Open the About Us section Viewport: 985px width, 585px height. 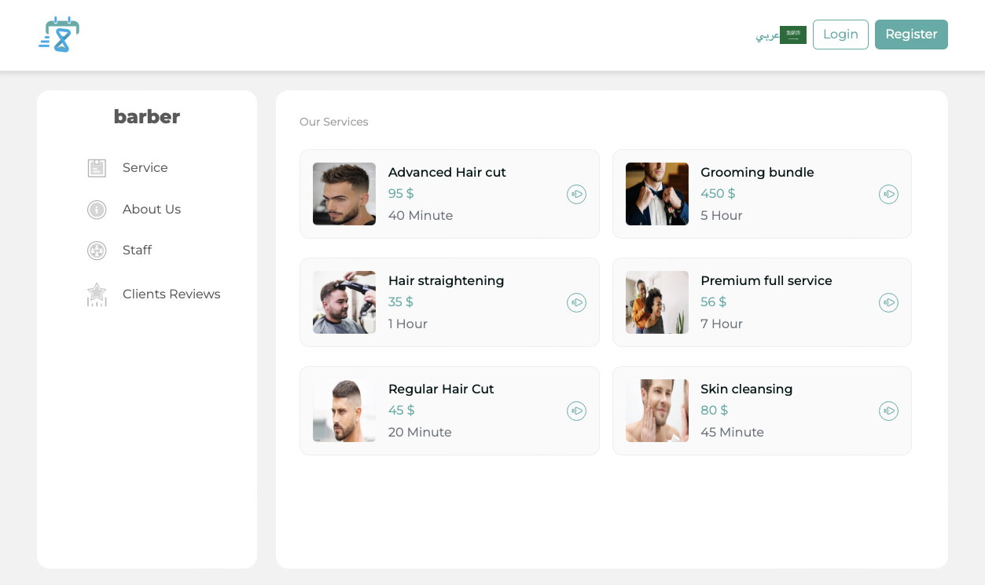(151, 209)
